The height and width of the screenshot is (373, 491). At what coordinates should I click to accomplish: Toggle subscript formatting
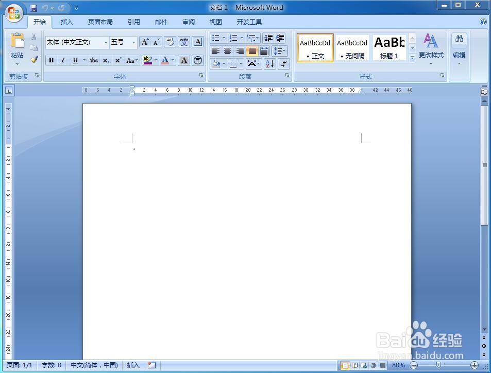tap(106, 60)
